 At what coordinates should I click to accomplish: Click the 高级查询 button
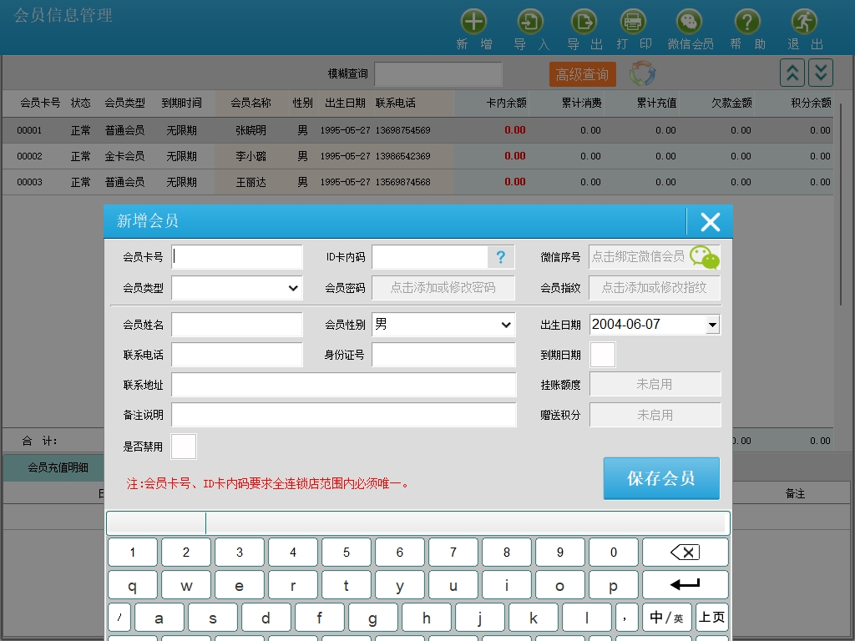pyautogui.click(x=582, y=74)
